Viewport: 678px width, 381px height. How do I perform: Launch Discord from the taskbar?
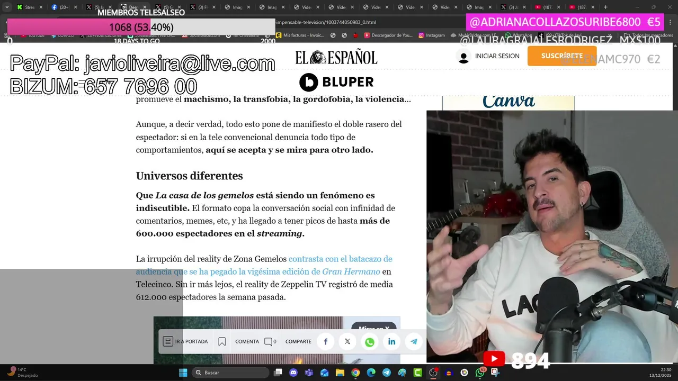(x=293, y=373)
